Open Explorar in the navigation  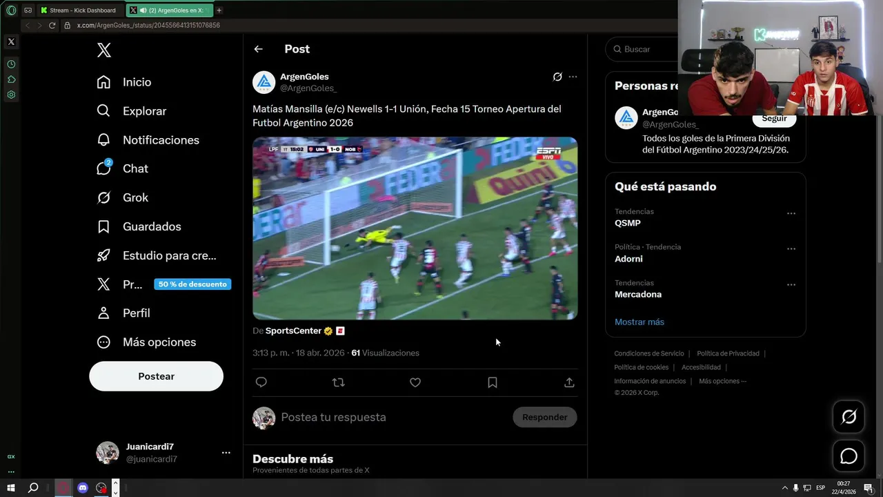click(x=132, y=111)
